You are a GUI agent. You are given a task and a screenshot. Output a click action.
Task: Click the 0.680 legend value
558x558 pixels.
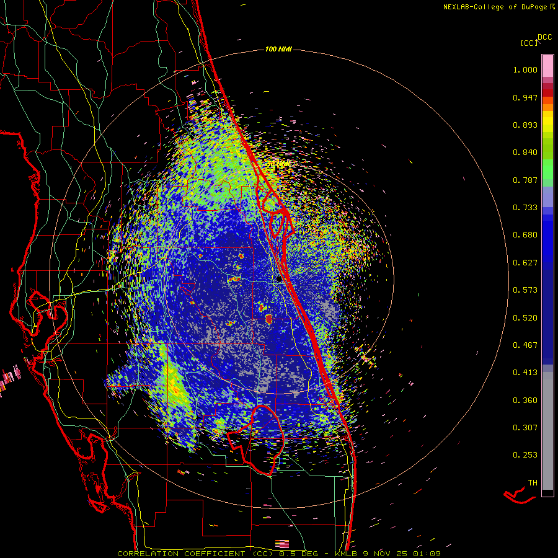pos(525,235)
